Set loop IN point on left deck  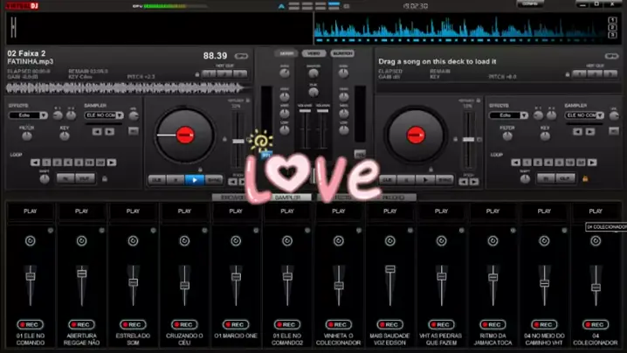pos(65,178)
